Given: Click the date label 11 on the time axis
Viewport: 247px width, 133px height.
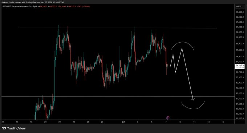Looking at the screenshot, I should pos(194,122).
